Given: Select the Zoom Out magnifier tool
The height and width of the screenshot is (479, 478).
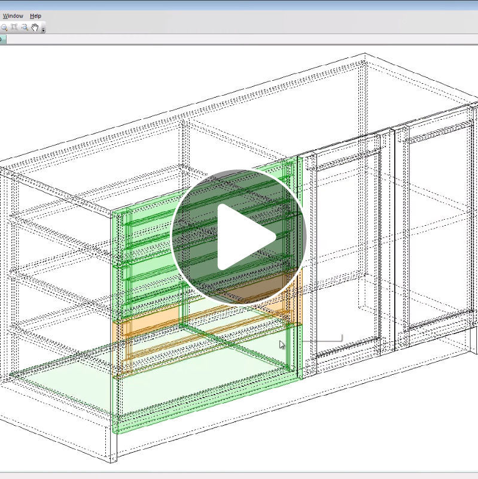Looking at the screenshot, I should pyautogui.click(x=4, y=28).
